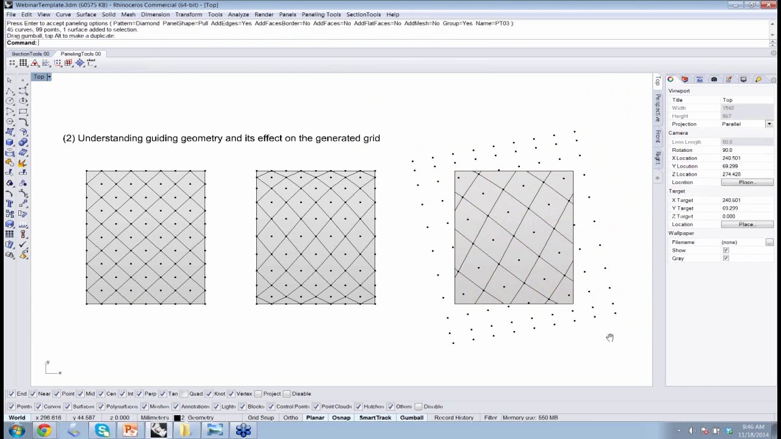Viewport: 781px width, 439px height.
Task: Pick the Rectangle tool in left toolbar
Action: [x=23, y=112]
